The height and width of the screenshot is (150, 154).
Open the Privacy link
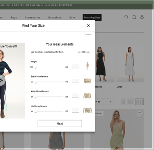(88, 34)
